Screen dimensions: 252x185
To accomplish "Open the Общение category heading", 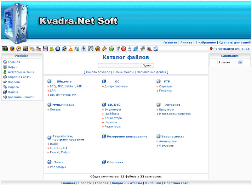I will [x=64, y=81].
